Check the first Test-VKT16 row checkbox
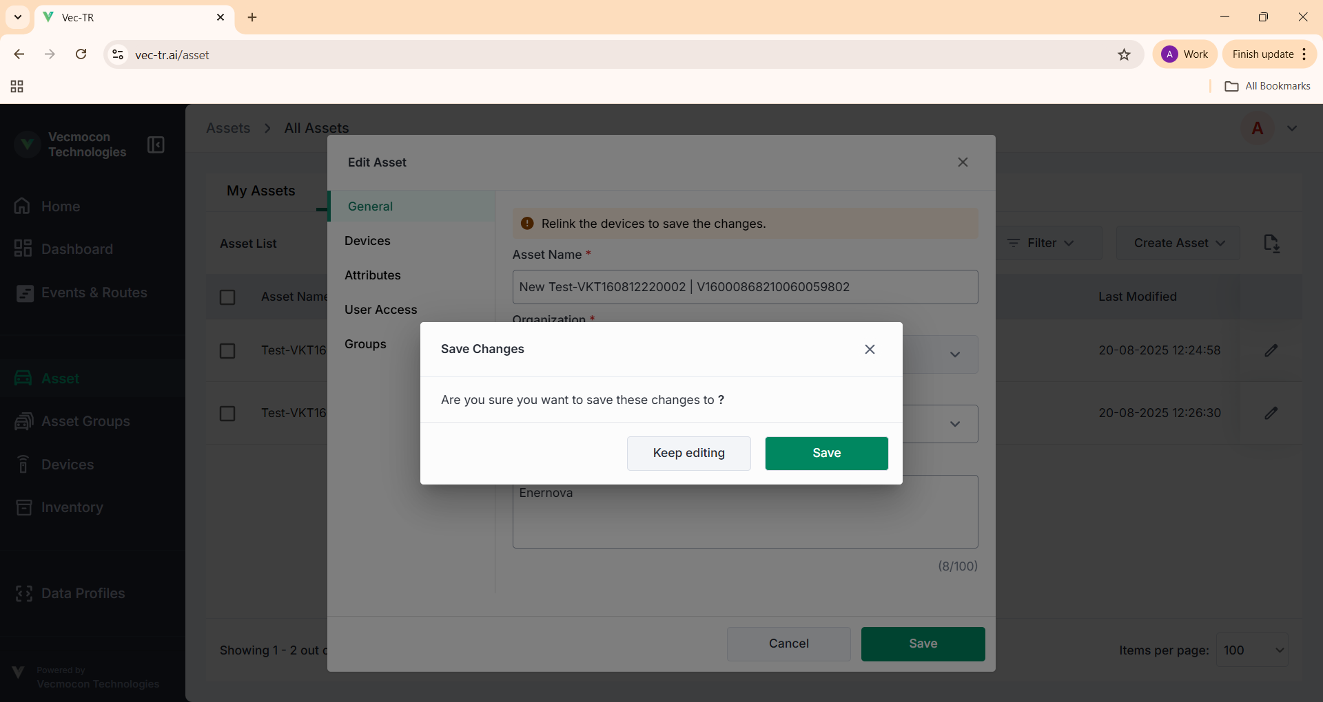This screenshot has width=1323, height=702. point(227,351)
